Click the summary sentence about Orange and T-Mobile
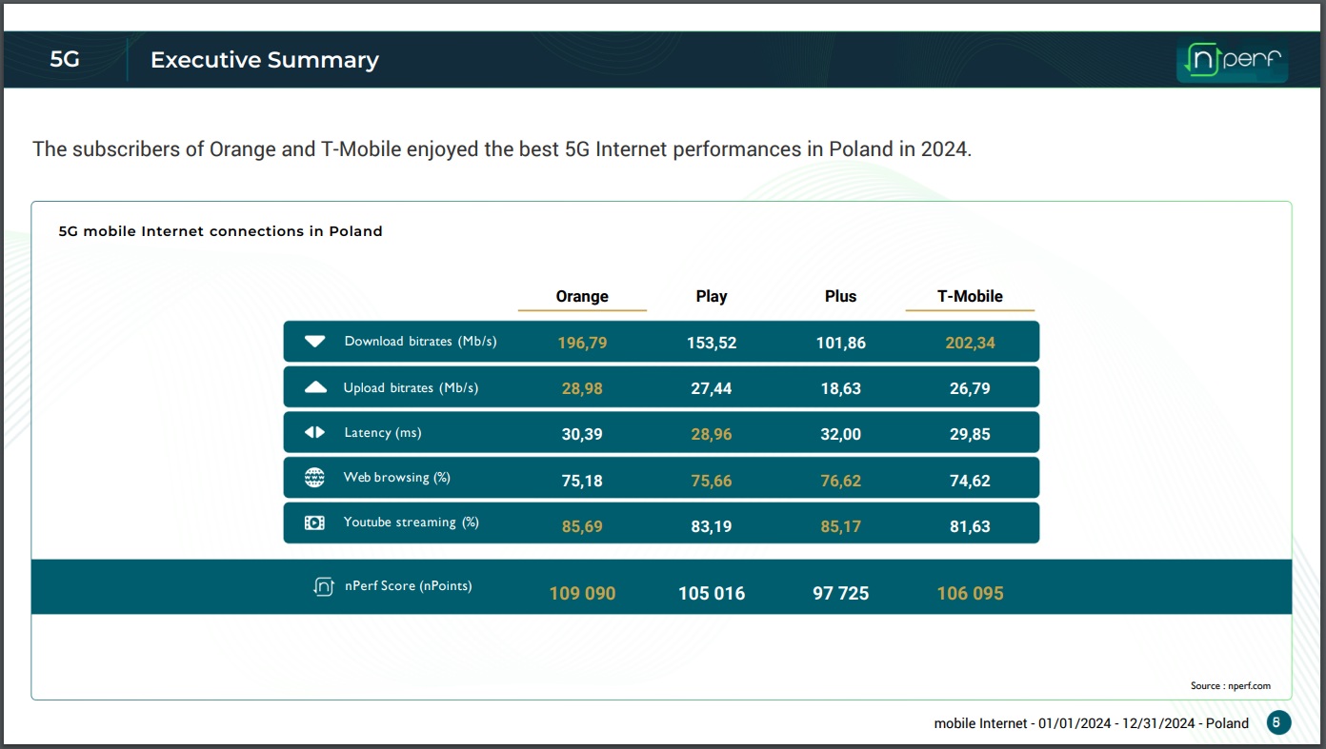 coord(502,149)
